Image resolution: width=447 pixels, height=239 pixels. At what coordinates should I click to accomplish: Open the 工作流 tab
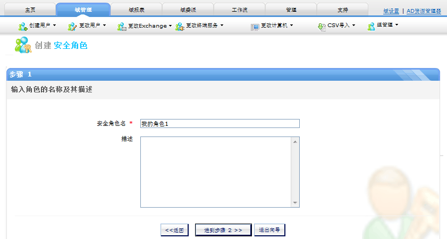(239, 10)
